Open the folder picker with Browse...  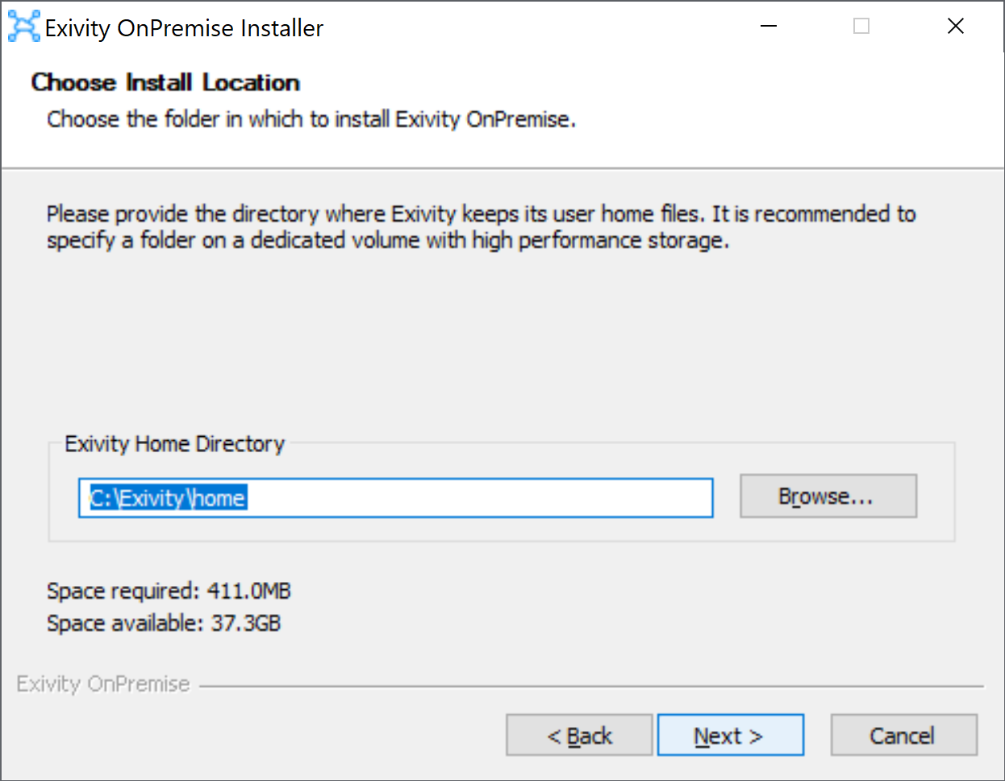(828, 496)
